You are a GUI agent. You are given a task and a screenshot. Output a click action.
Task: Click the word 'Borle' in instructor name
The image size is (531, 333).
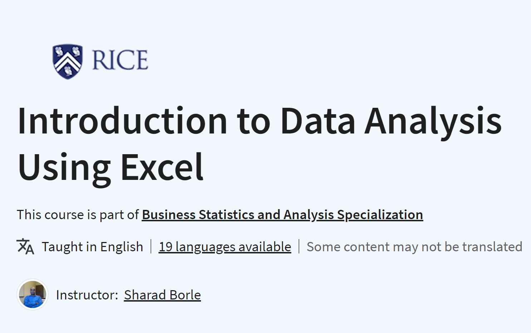185,295
